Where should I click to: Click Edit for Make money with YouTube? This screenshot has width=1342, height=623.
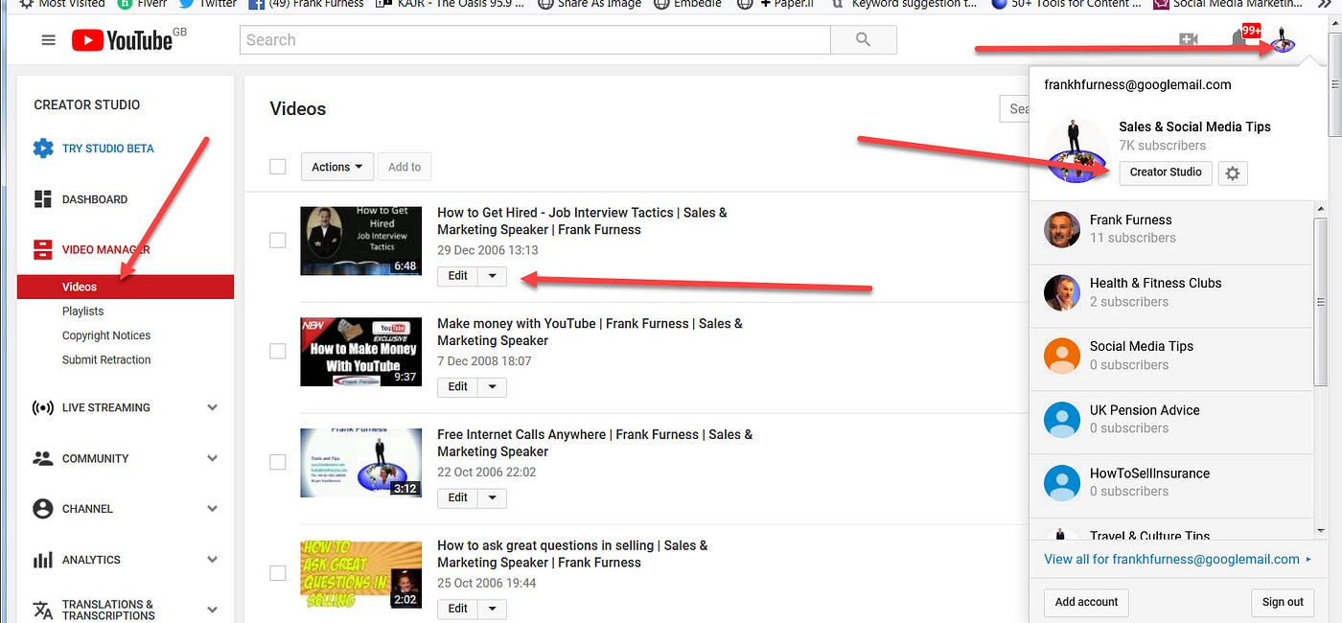tap(458, 387)
